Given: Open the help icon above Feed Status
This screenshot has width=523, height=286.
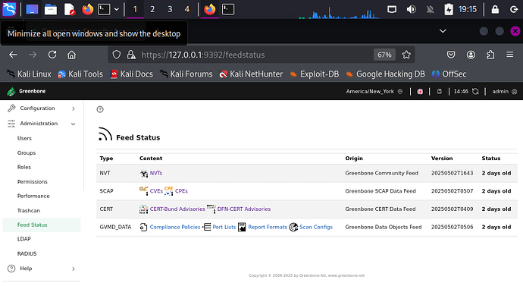Looking at the screenshot, I should pyautogui.click(x=100, y=109).
